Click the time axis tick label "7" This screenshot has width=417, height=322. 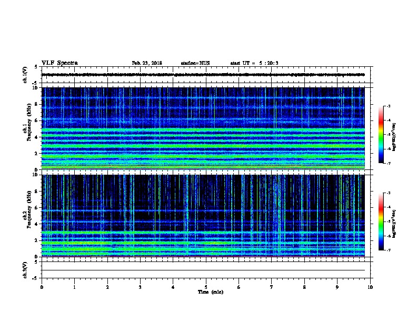(272, 287)
